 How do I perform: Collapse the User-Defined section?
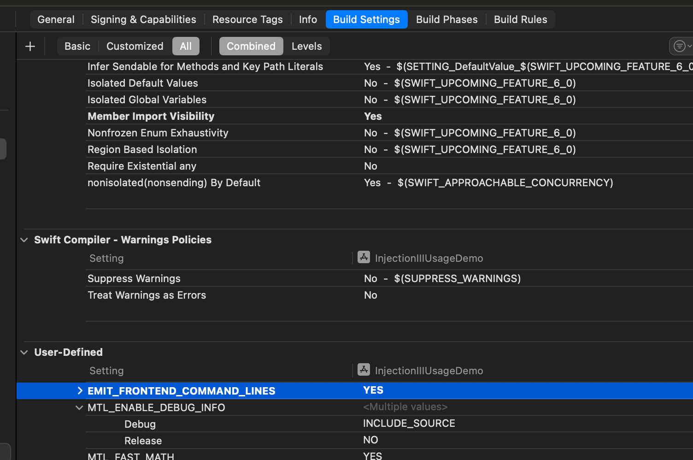(24, 352)
